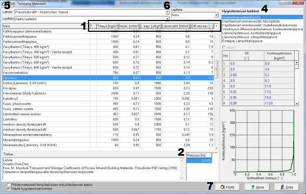Select the Laminated veneer lumber row
306x194 pixels.
pyautogui.click(x=108, y=114)
